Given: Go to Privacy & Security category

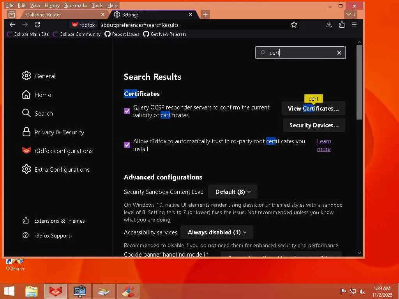Looking at the screenshot, I should [53, 132].
